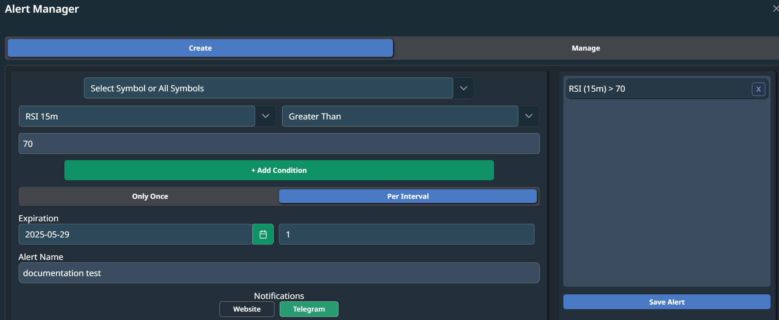Switch to the Manage tab

point(585,48)
